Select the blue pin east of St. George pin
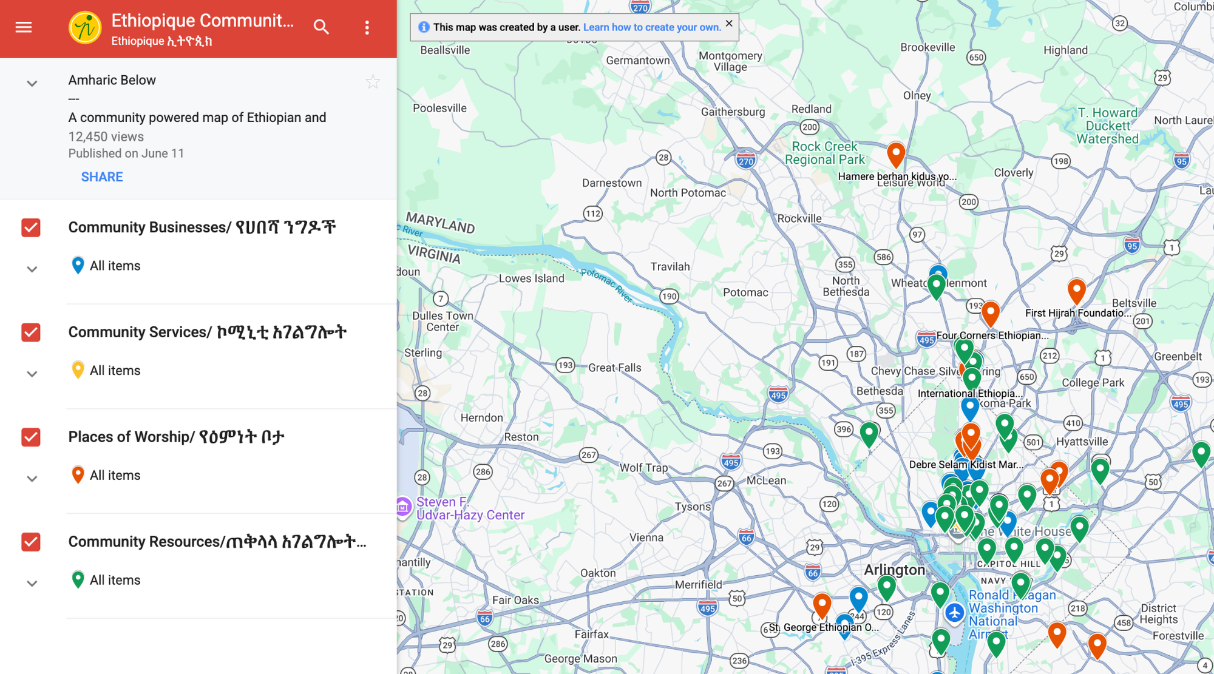The height and width of the screenshot is (674, 1214). pyautogui.click(x=858, y=599)
